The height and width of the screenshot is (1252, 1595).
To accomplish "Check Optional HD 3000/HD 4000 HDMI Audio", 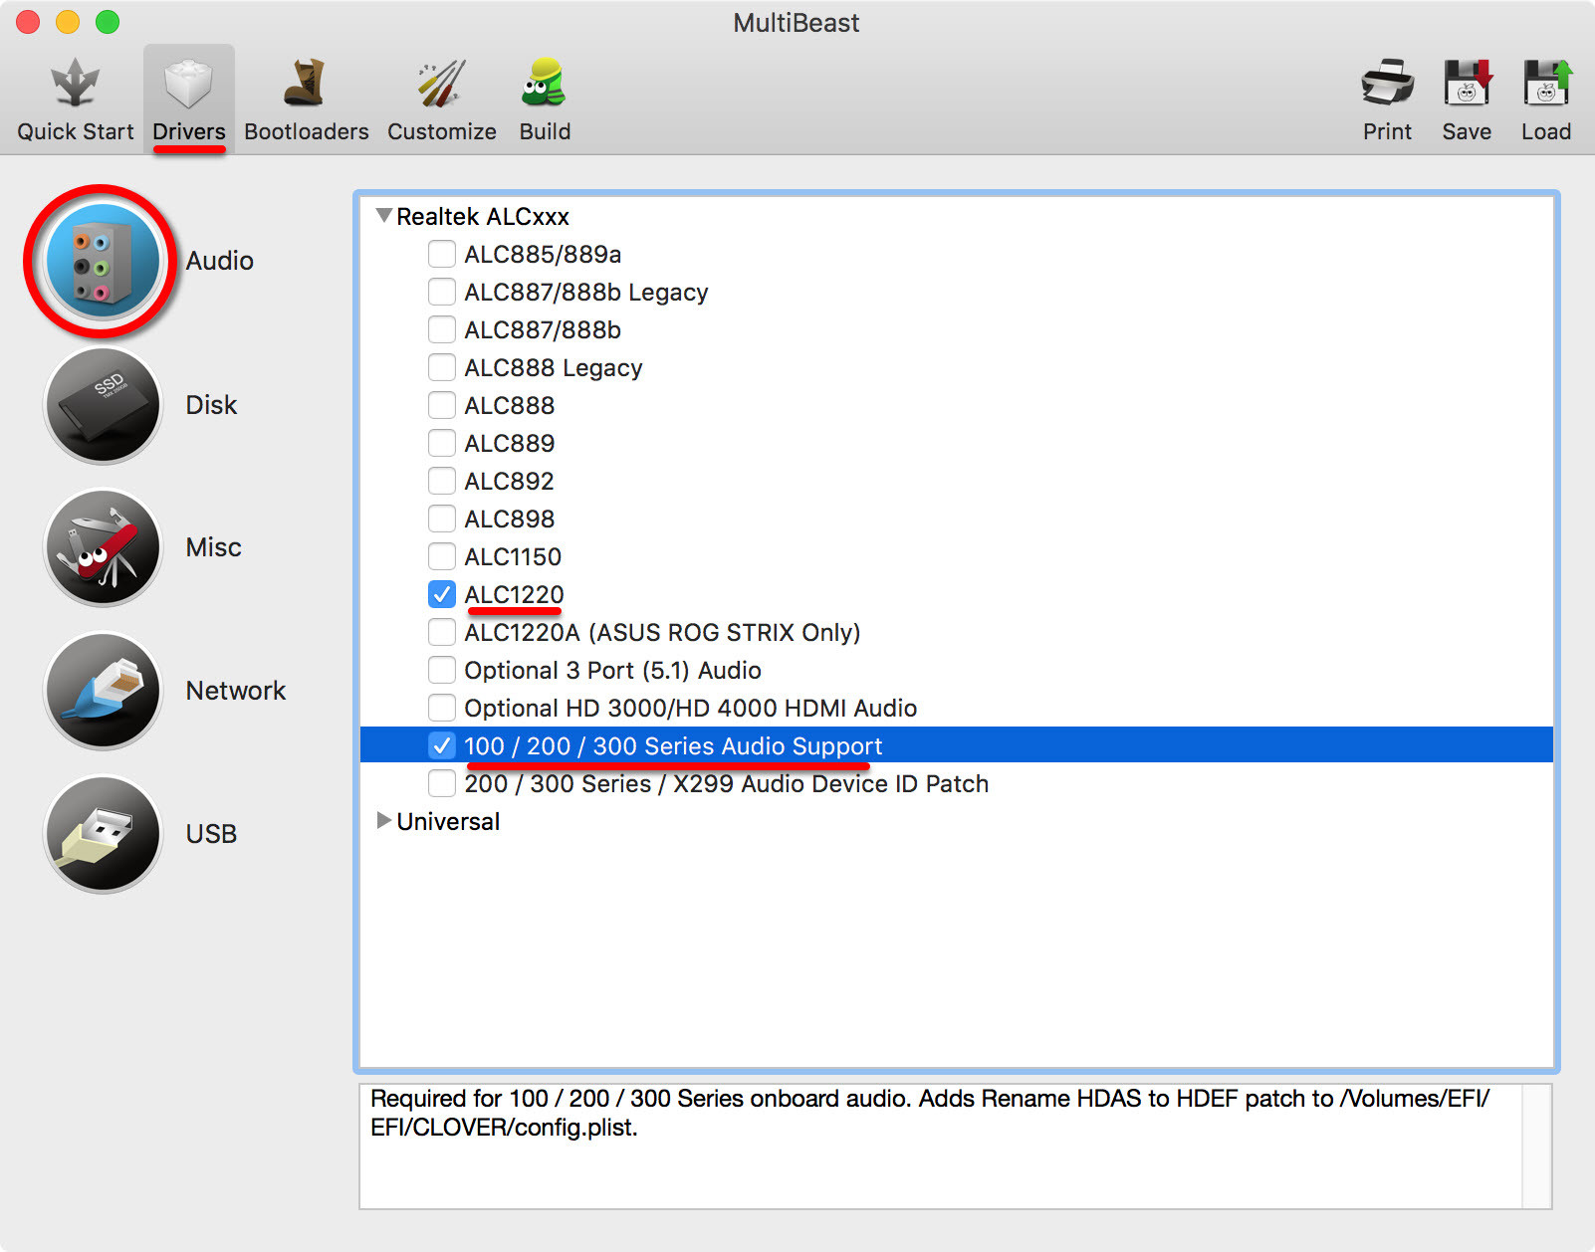I will [441, 708].
